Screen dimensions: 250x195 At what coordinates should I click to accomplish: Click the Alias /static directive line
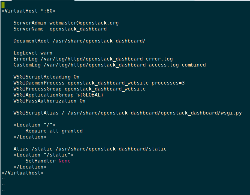pos(90,149)
